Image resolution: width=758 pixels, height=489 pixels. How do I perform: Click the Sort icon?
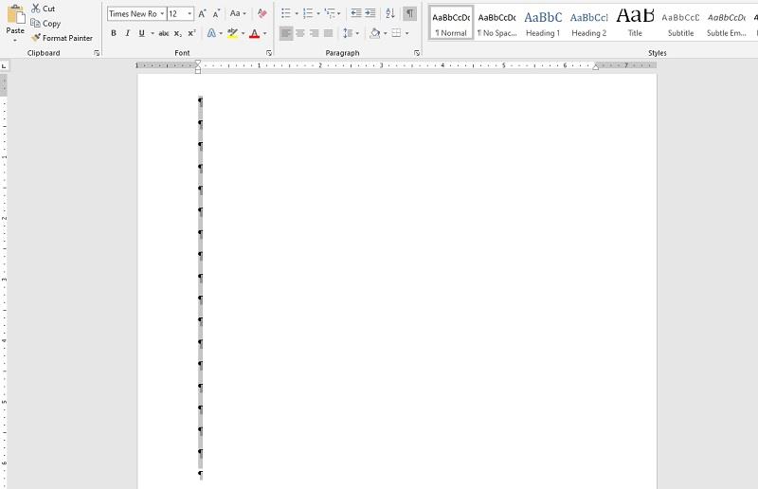tap(390, 13)
